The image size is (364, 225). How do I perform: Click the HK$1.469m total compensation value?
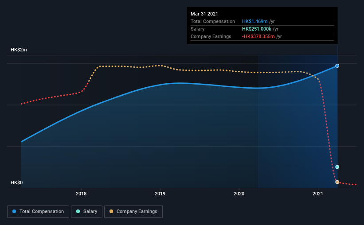[254, 21]
